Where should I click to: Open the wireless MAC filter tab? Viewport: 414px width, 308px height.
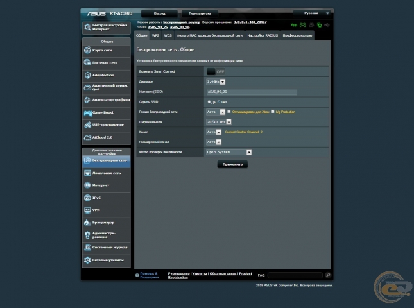209,35
